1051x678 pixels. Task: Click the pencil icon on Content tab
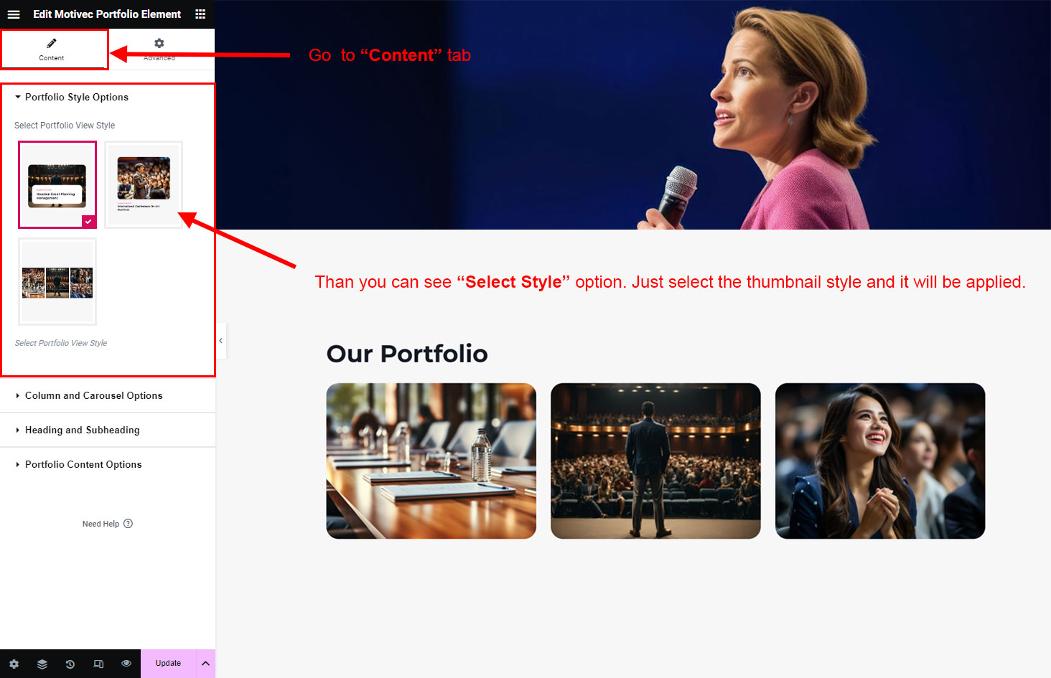click(52, 44)
